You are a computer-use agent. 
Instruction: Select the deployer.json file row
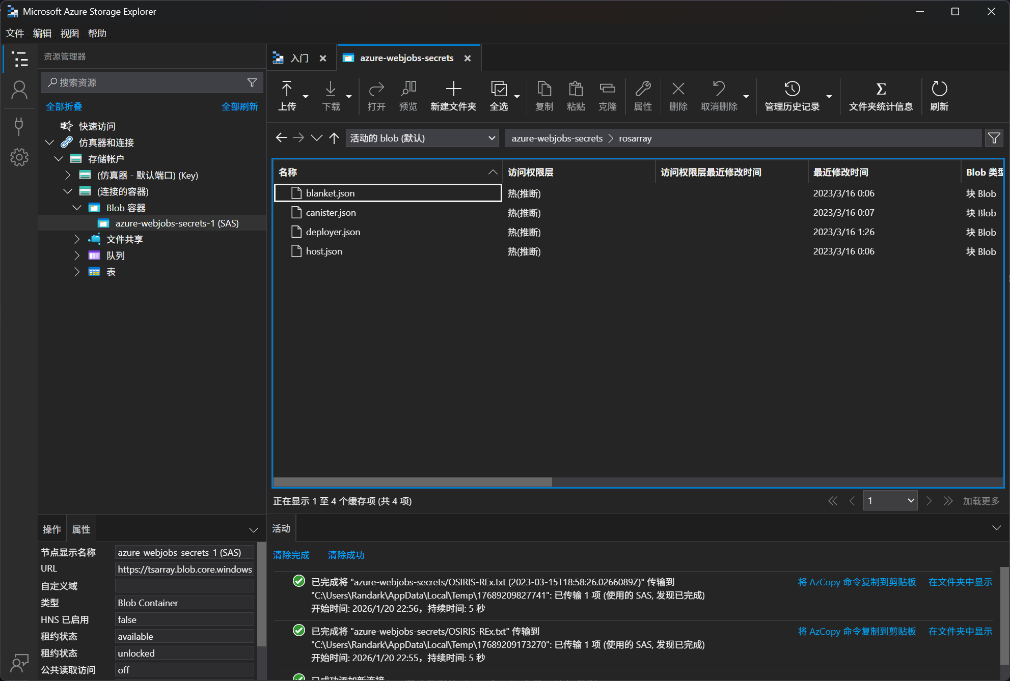333,232
